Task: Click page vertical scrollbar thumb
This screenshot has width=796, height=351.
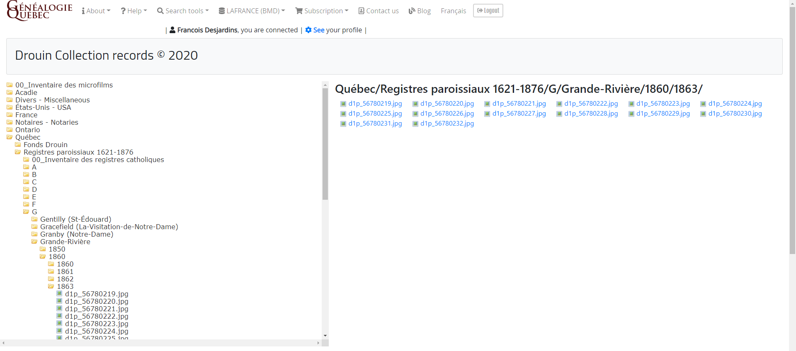Action: point(792,131)
